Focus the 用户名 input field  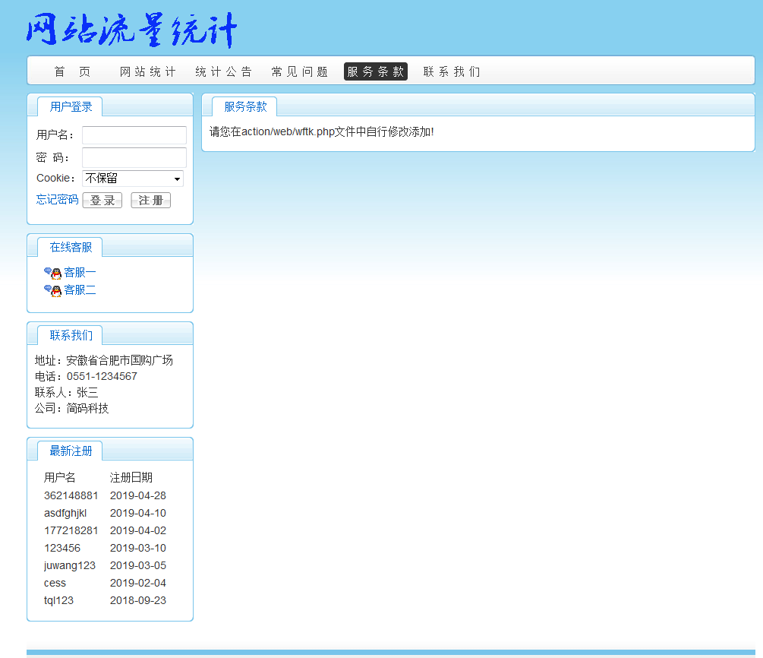pyautogui.click(x=134, y=135)
